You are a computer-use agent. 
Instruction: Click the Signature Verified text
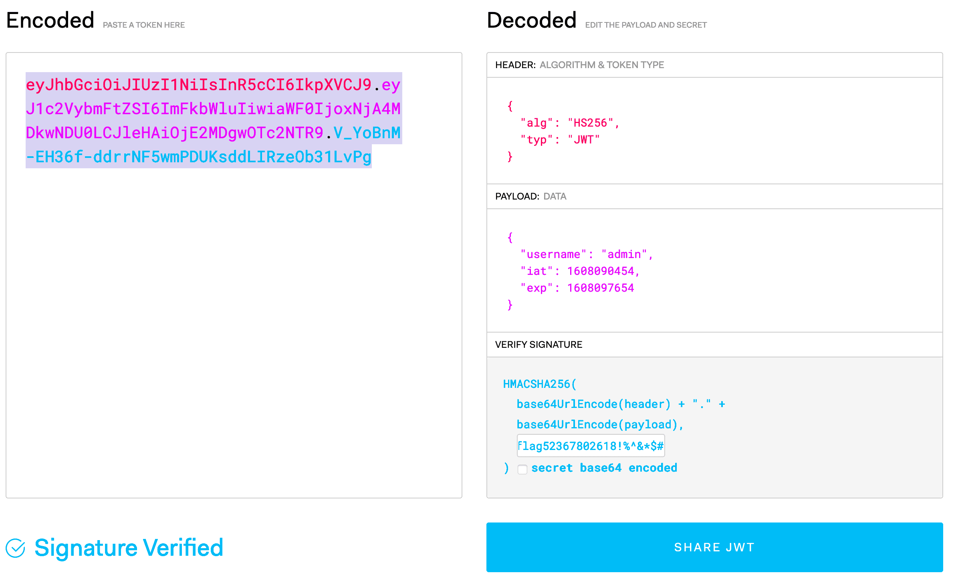pyautogui.click(x=129, y=548)
